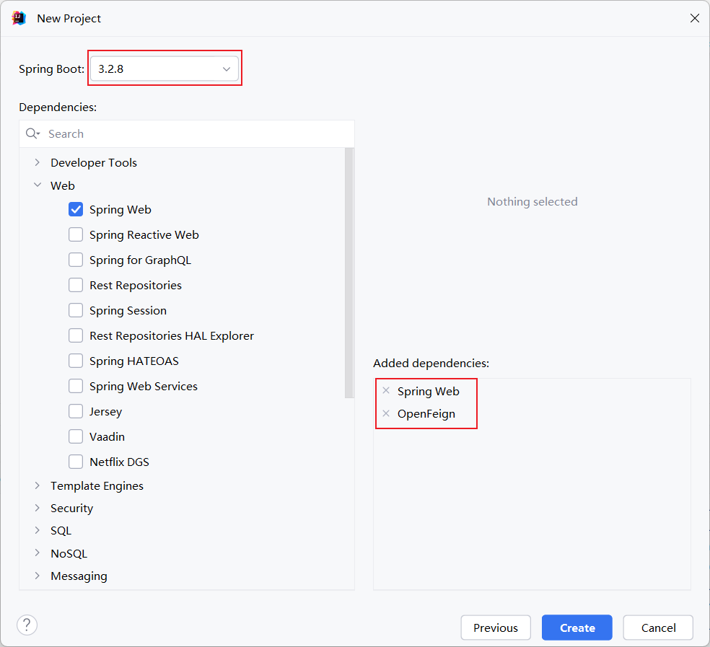The width and height of the screenshot is (710, 647).
Task: Select the Developer Tools tree label
Action: [x=94, y=162]
